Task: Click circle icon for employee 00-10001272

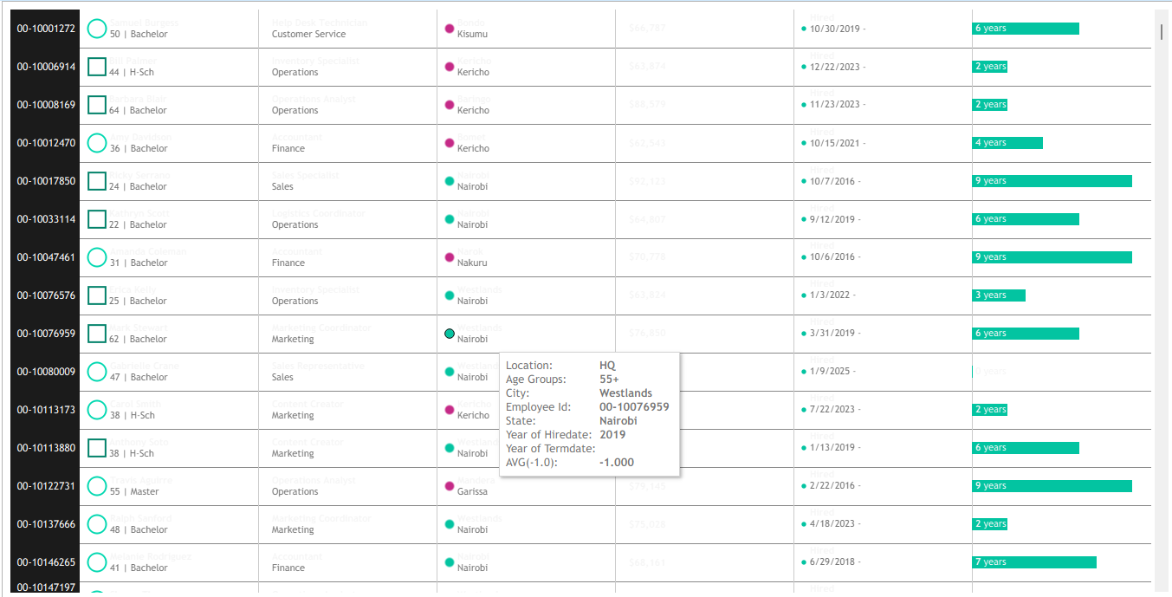Action: click(x=97, y=29)
